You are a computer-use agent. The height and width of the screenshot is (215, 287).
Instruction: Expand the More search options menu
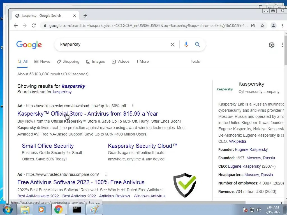coord(143,61)
